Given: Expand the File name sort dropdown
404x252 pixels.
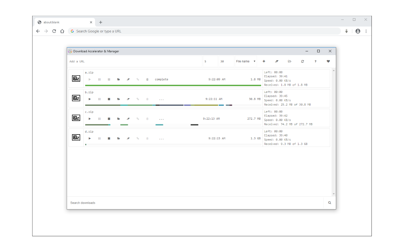Looking at the screenshot, I should pyautogui.click(x=246, y=61).
